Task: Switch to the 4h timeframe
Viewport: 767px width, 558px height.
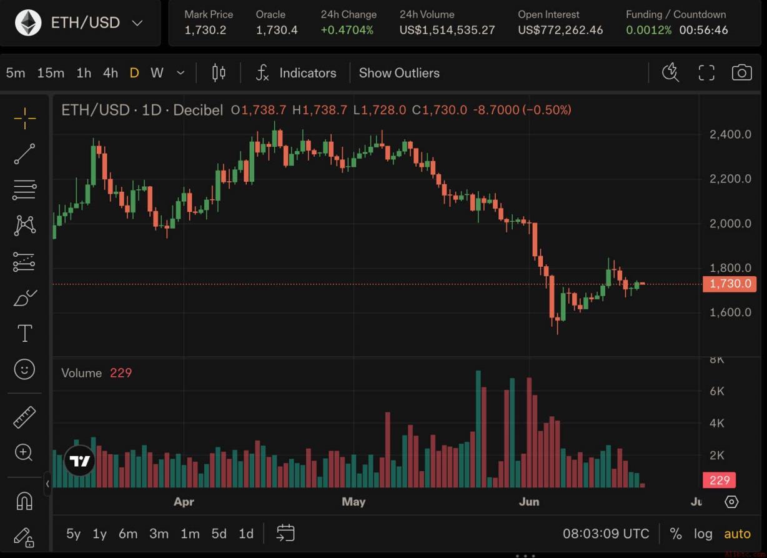Action: 111,73
